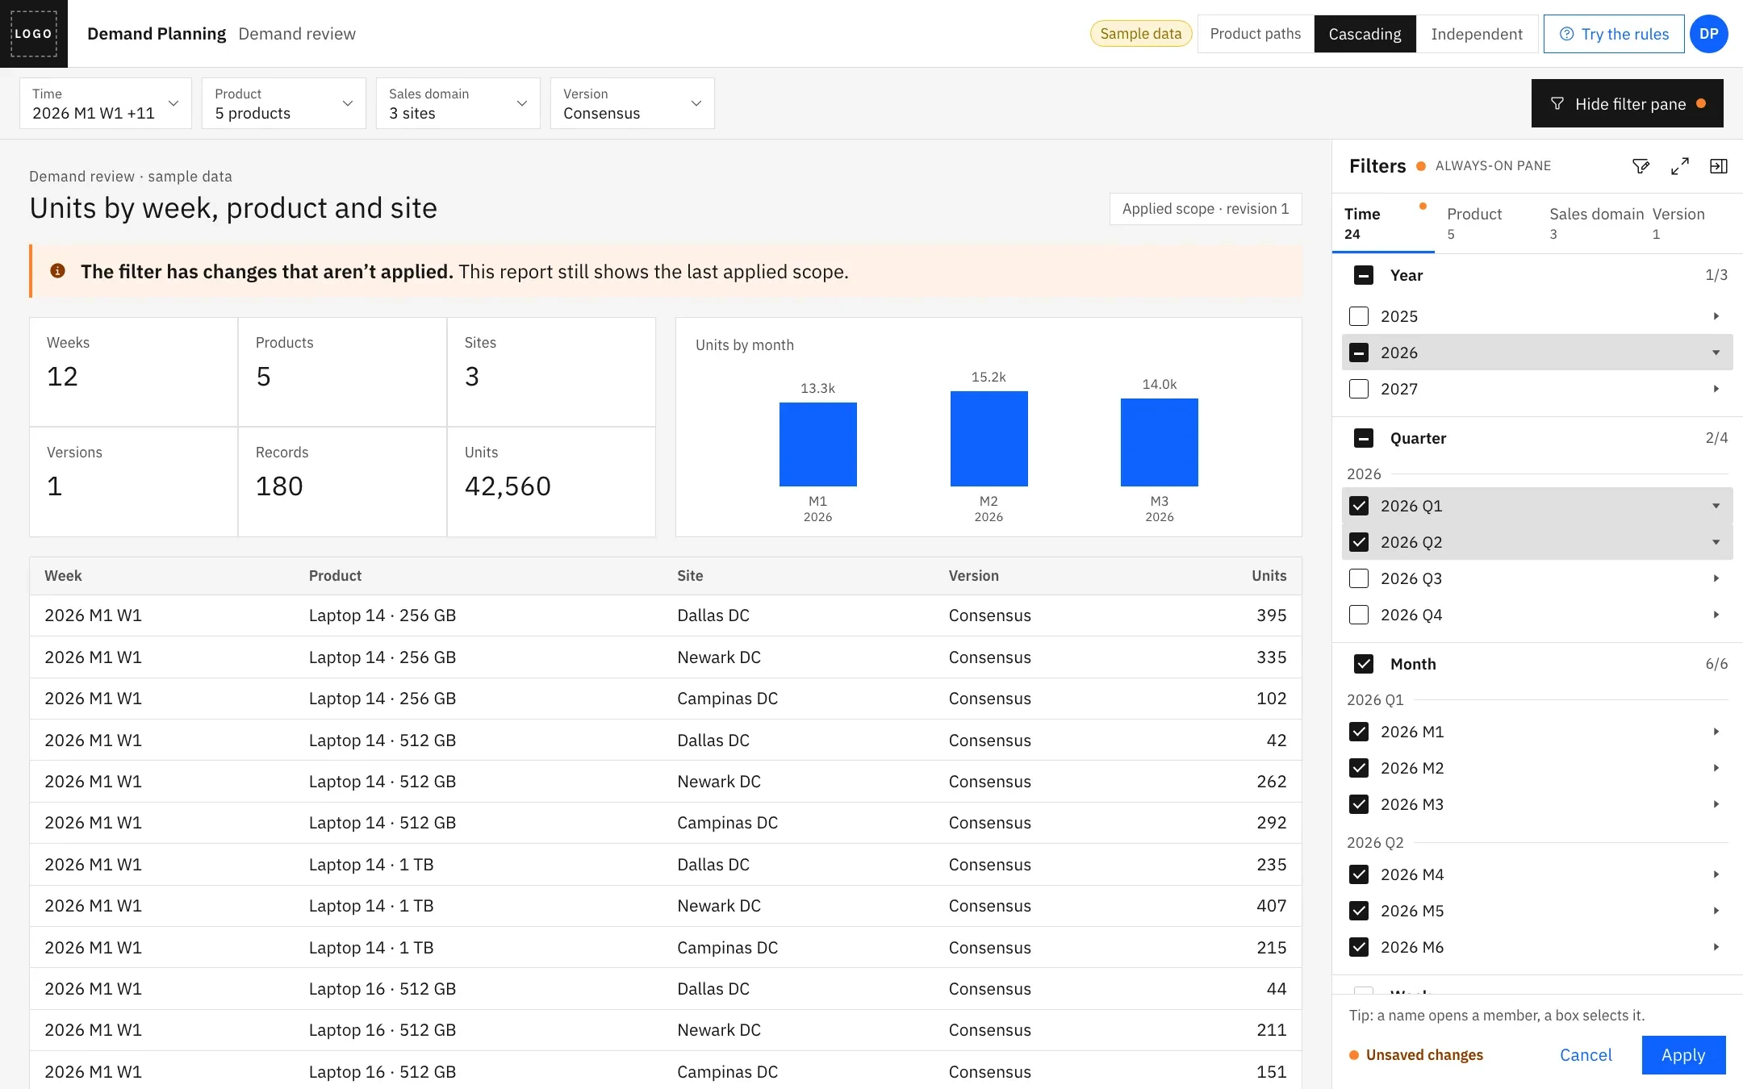The image size is (1743, 1089).
Task: Click the M2 2026 bar in chart
Action: (x=989, y=439)
